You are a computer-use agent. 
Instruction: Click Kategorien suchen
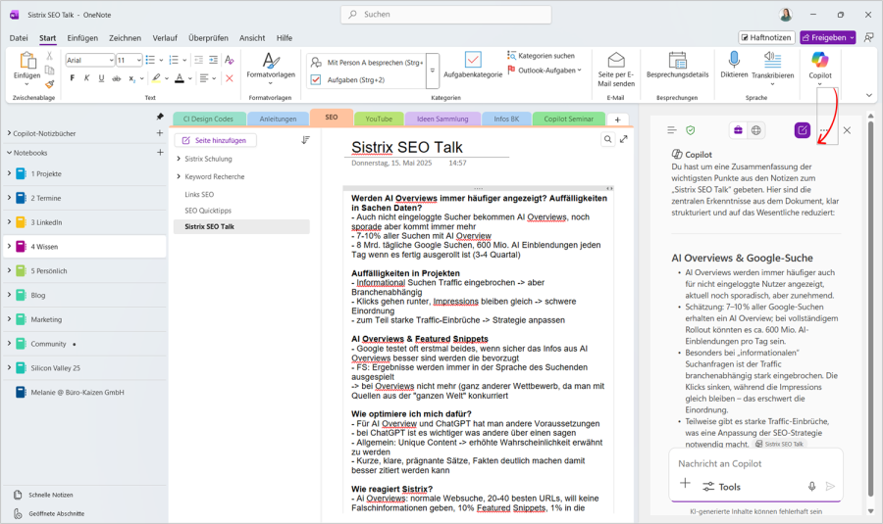coord(542,56)
